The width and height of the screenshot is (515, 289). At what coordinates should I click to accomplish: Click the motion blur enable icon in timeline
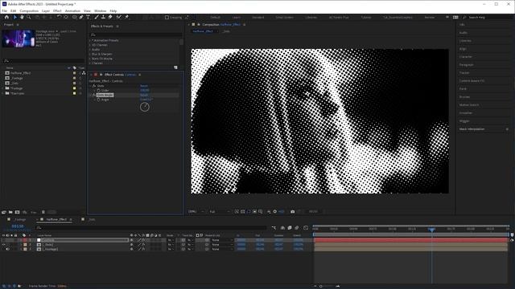(x=297, y=228)
